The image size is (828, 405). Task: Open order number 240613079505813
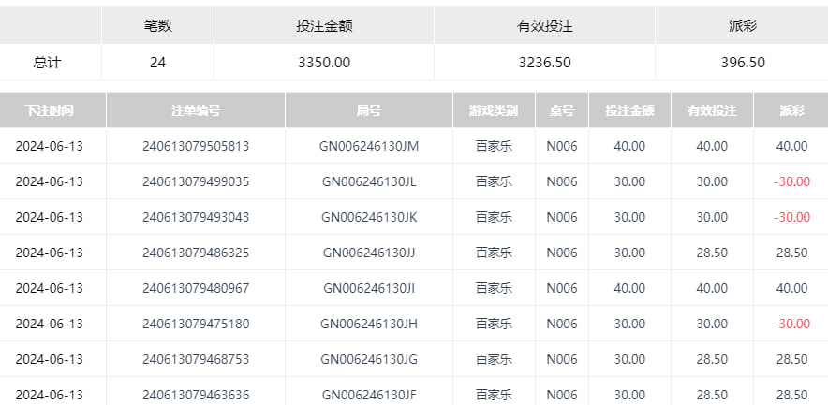196,146
